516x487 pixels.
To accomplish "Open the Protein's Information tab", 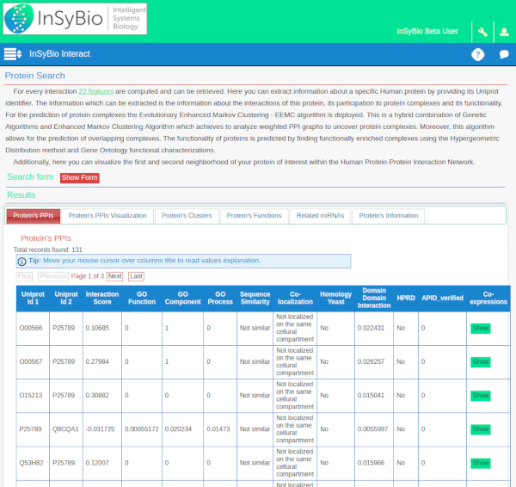I will pos(389,215).
